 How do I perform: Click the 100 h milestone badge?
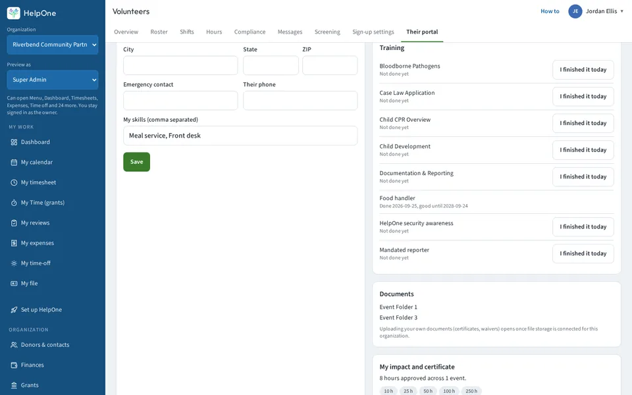coord(449,391)
